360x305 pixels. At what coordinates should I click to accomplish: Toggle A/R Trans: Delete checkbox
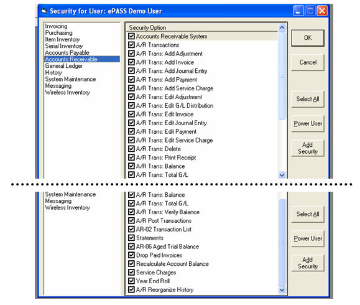[x=131, y=149]
